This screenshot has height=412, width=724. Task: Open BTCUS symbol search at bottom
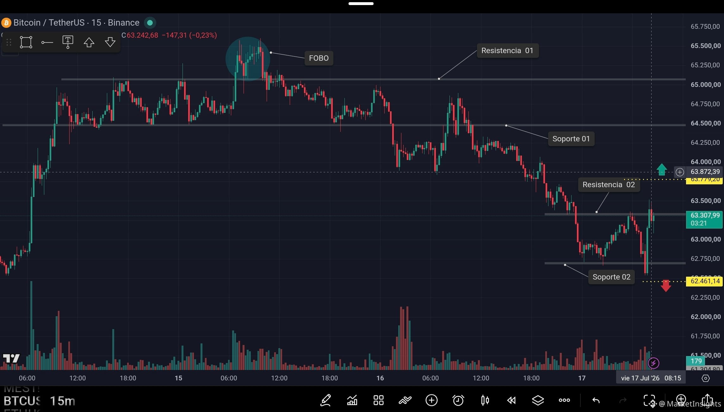tap(22, 401)
